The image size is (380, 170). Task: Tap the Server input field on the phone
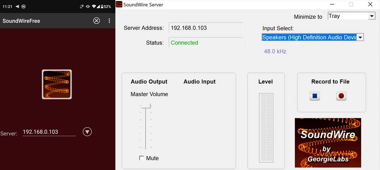[49, 132]
